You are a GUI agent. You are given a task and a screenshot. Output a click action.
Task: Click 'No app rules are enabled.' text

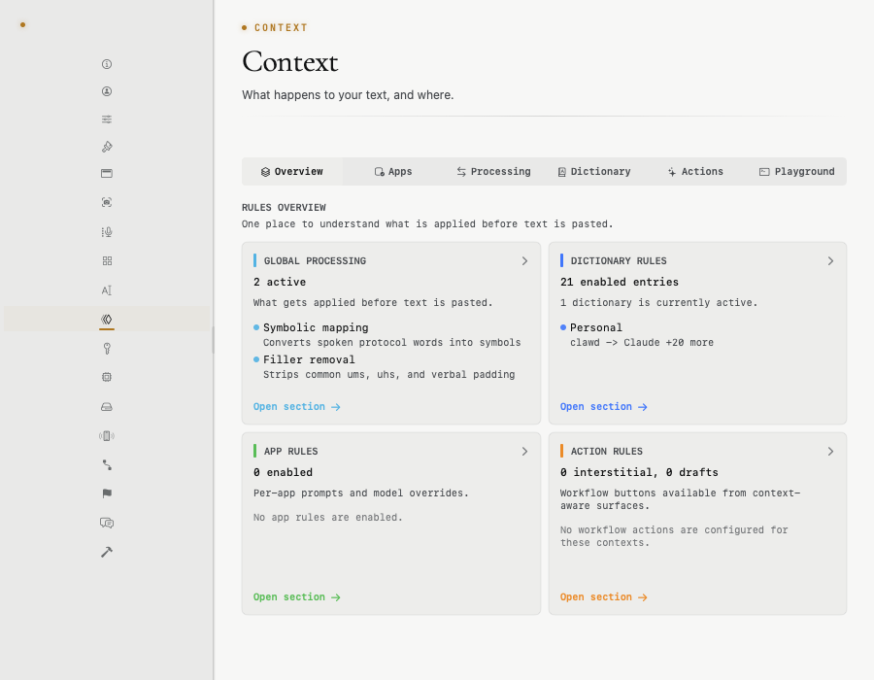328,517
